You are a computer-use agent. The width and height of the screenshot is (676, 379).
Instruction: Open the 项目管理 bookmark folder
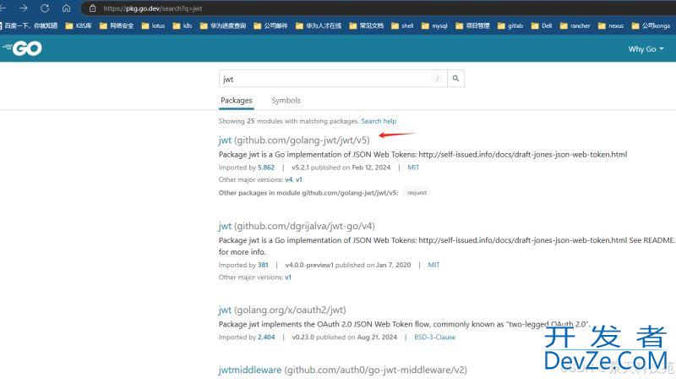click(x=472, y=26)
